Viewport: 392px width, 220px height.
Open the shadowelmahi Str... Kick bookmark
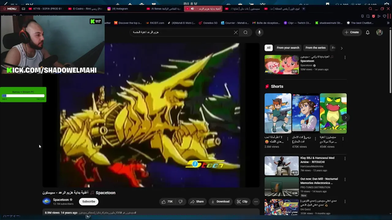329,23
